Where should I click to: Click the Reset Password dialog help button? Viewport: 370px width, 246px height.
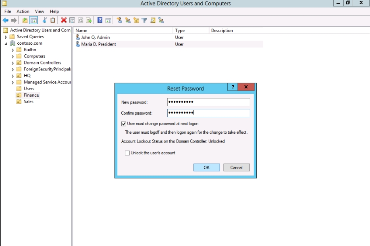(233, 87)
